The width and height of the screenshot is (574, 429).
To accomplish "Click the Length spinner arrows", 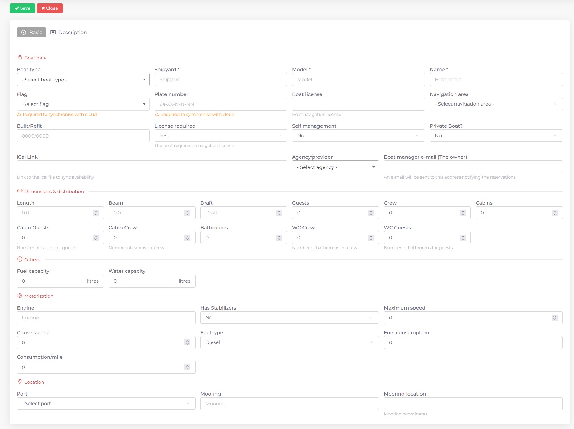I will [96, 213].
